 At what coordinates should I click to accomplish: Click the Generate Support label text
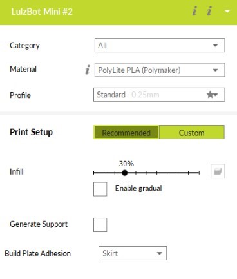tap(39, 224)
